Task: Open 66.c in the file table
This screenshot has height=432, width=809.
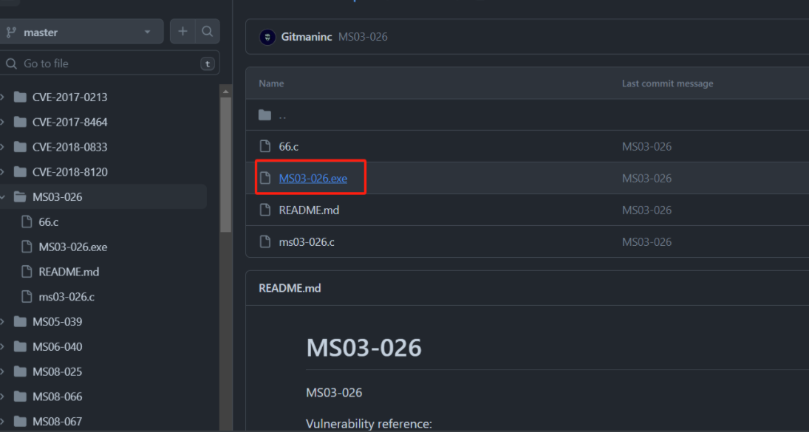Action: 288,146
